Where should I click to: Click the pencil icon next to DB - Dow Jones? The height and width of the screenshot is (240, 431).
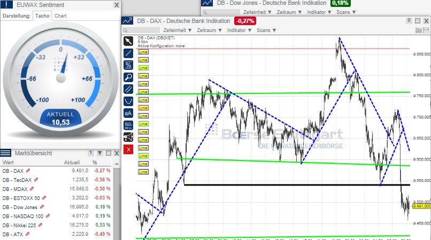42,207
